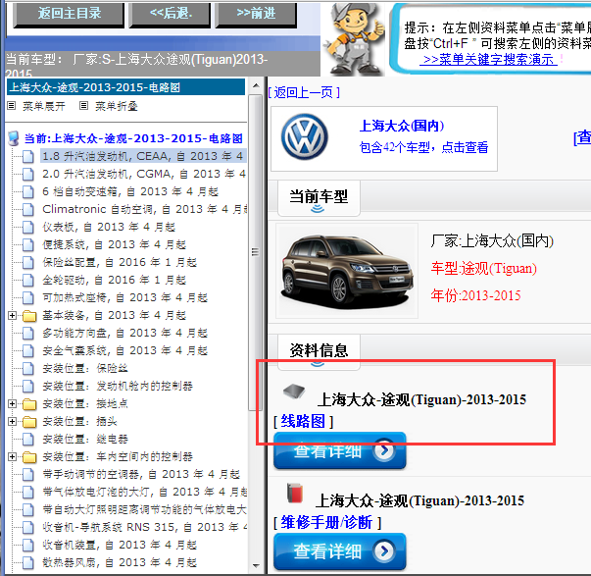Click page icon of 安全气囊系统 item

[28, 351]
